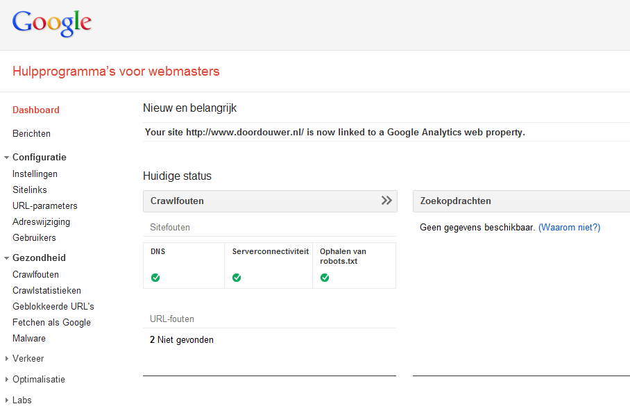Open the Dashboard page
The width and height of the screenshot is (630, 413).
(36, 110)
